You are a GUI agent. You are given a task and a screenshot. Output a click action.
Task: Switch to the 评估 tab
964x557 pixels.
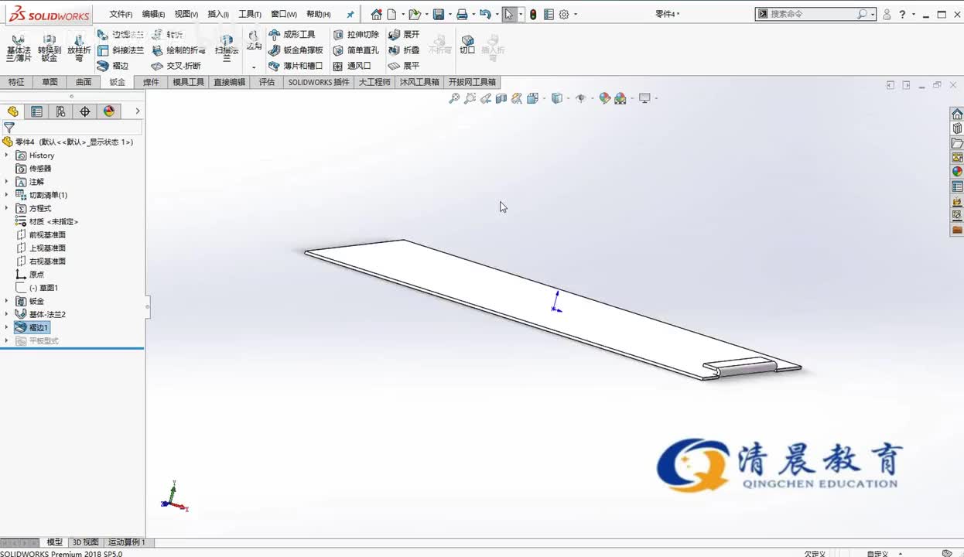click(x=267, y=82)
